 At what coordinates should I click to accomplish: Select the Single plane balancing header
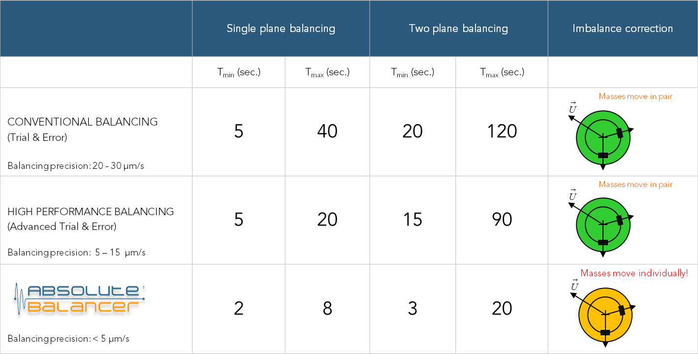point(281,29)
